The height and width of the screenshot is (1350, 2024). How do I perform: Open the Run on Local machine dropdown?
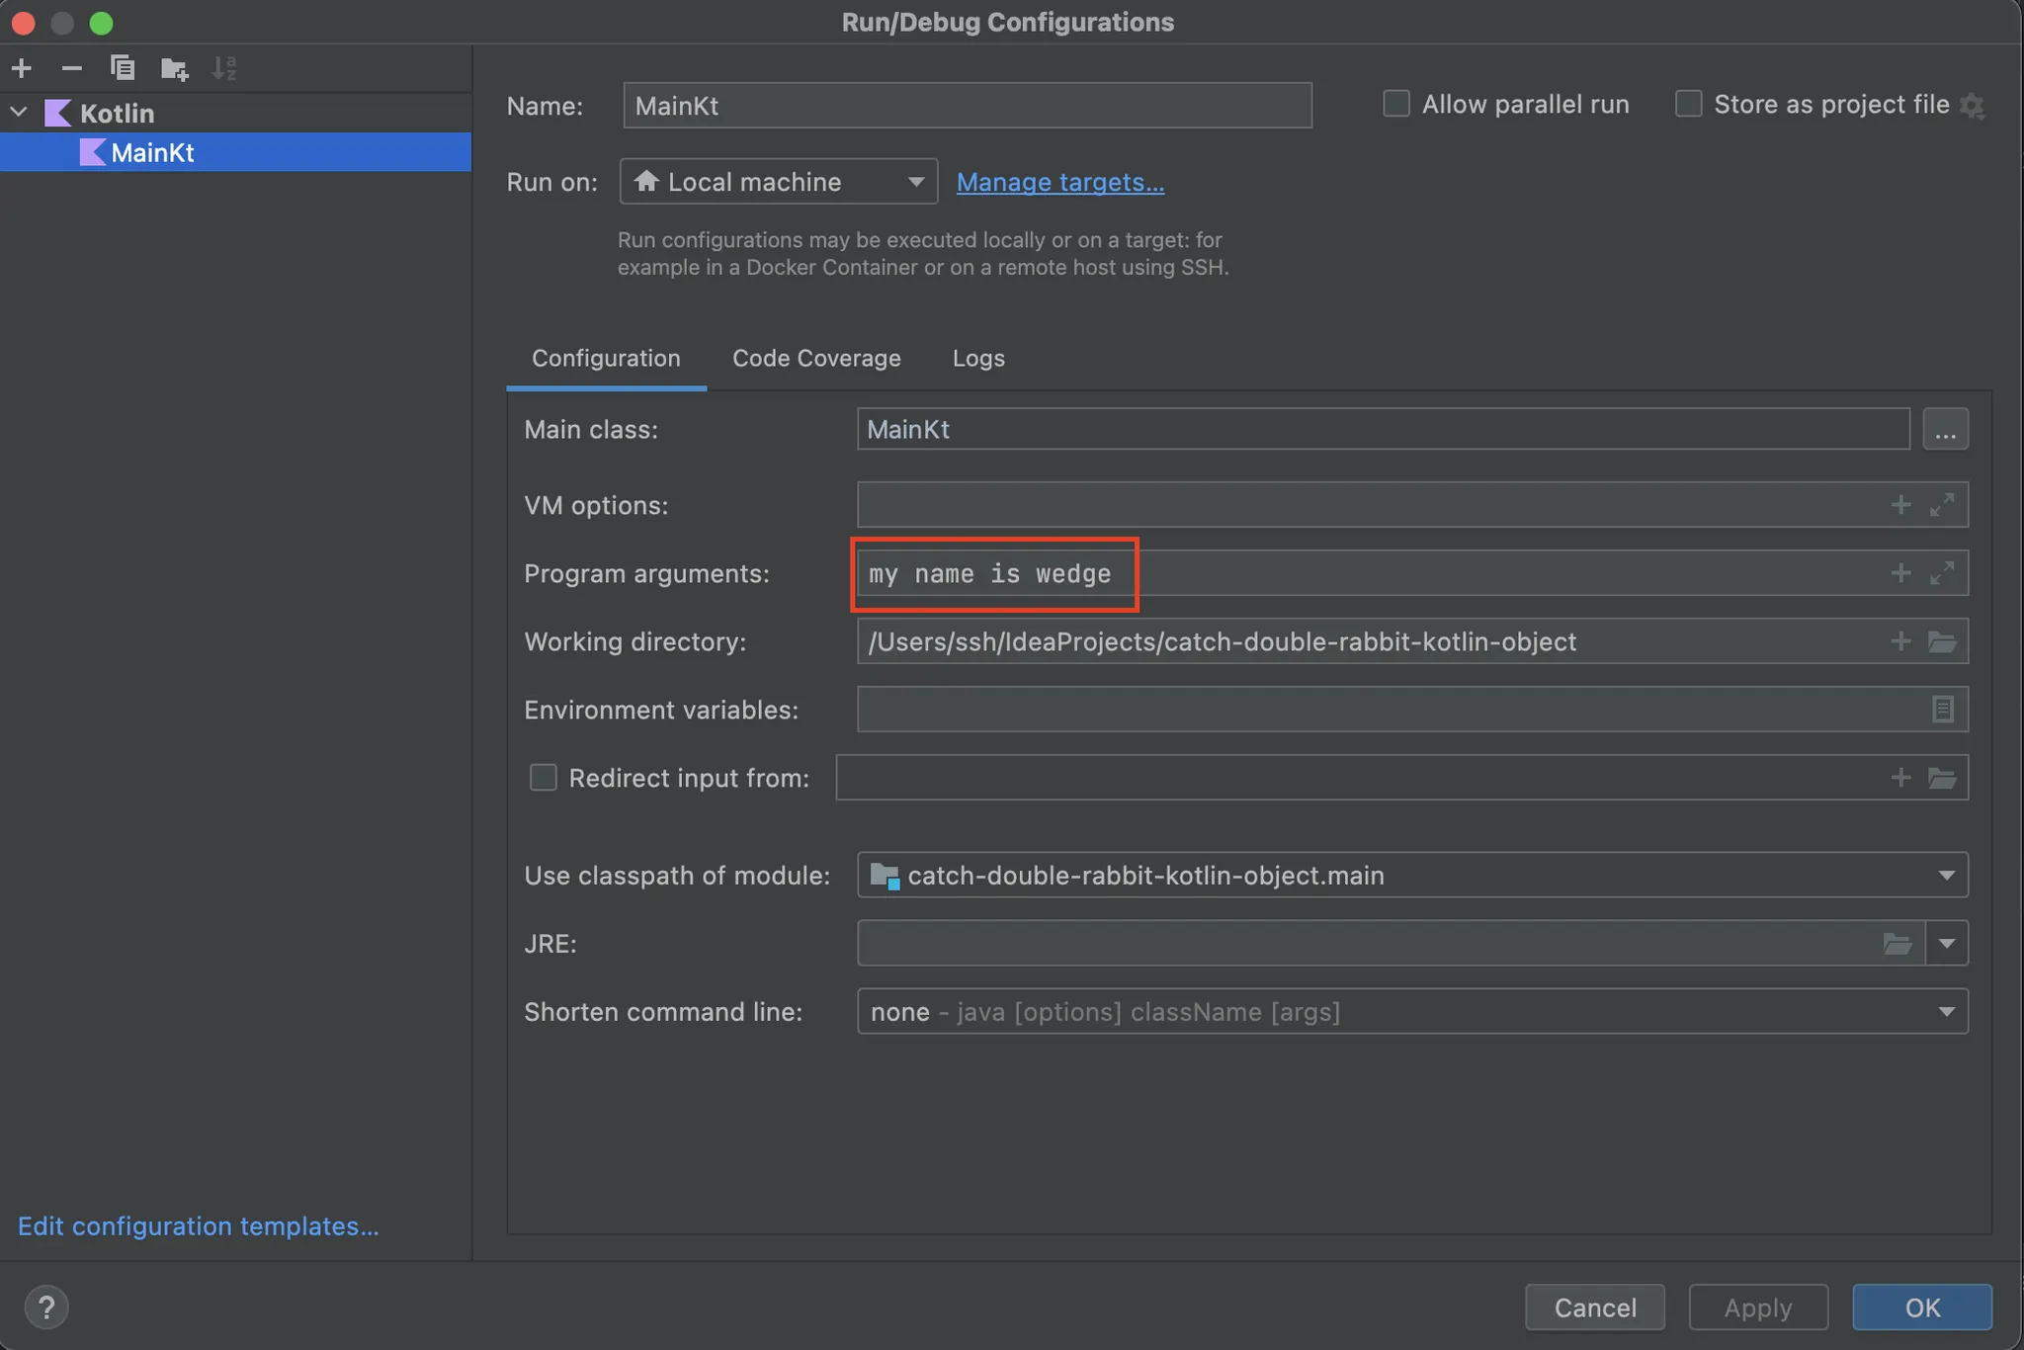[778, 182]
